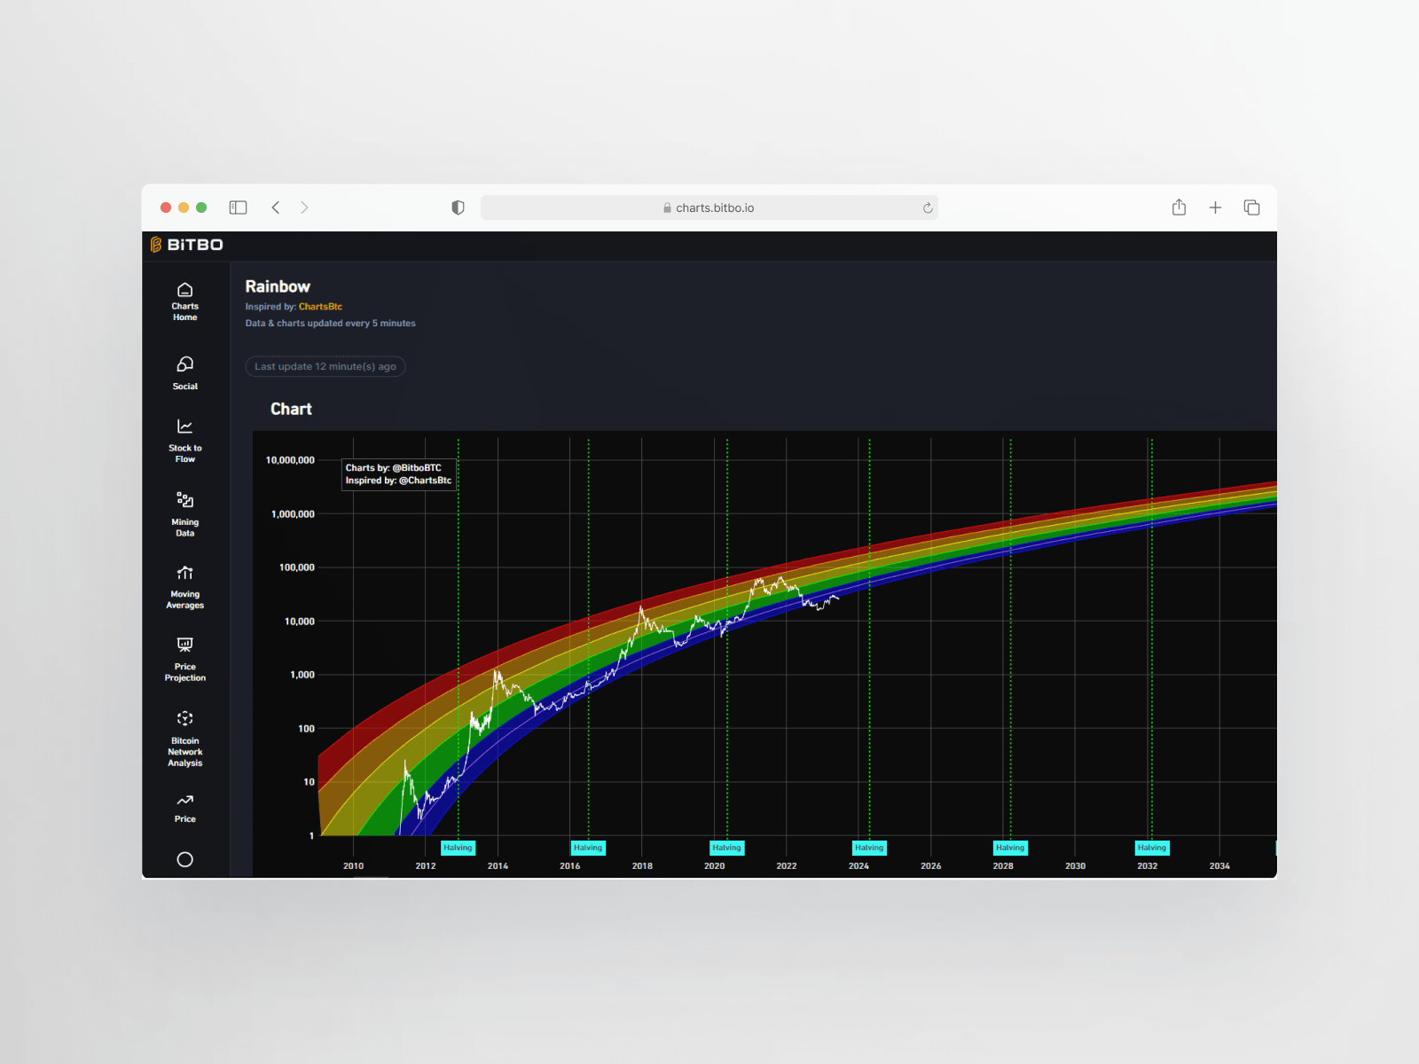Click the 2022 x-axis label

[787, 866]
